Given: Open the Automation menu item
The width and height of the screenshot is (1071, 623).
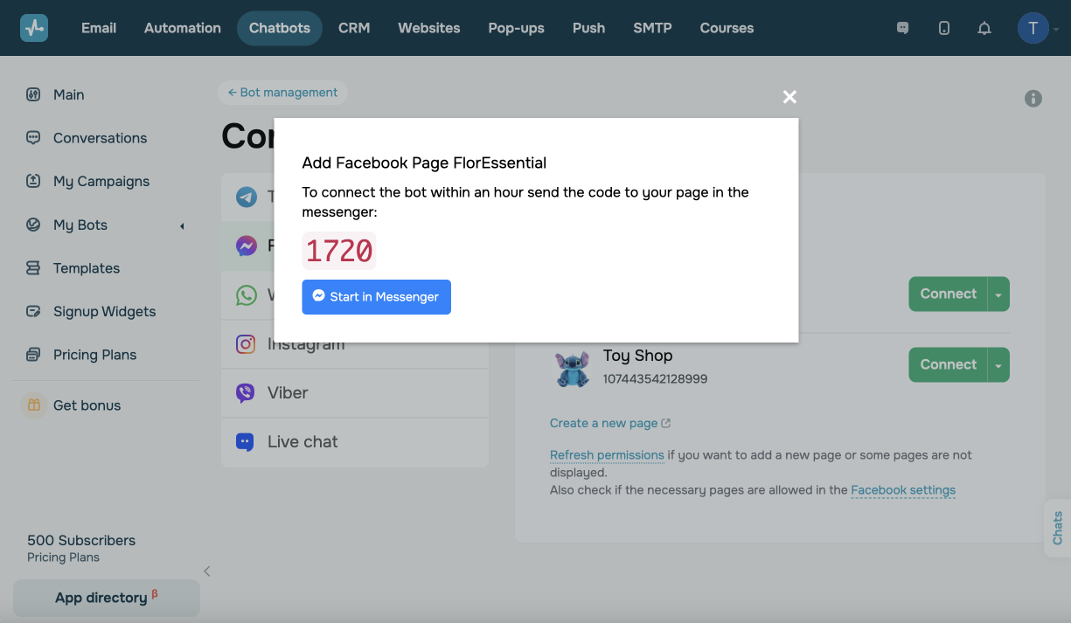Looking at the screenshot, I should click(x=182, y=28).
